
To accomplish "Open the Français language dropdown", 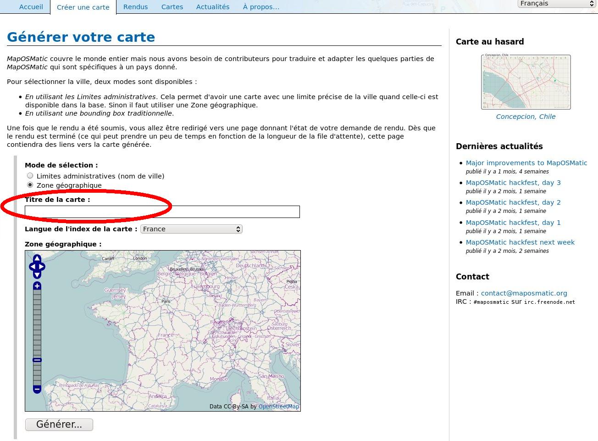I will (556, 4).
